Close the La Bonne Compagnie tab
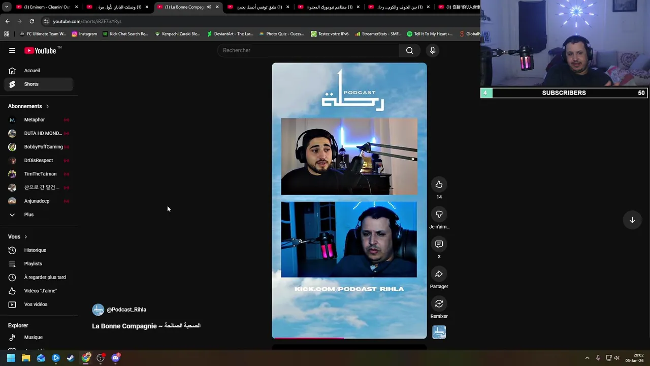This screenshot has width=650, height=366. tap(217, 7)
